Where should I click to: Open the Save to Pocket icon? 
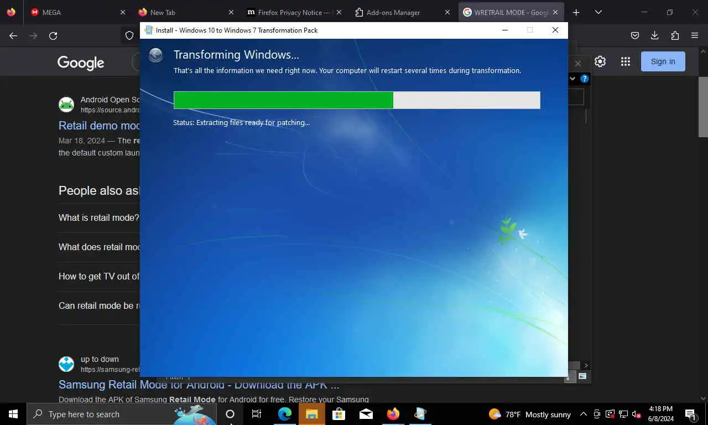click(635, 35)
